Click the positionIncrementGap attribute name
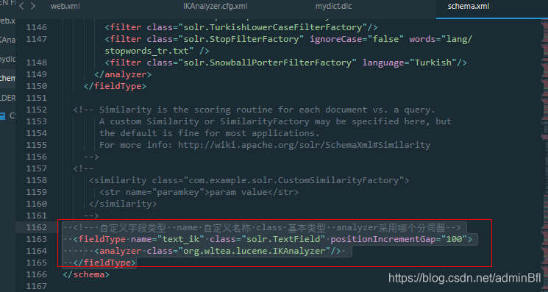Screen dimensions: 548x292 [383, 239]
